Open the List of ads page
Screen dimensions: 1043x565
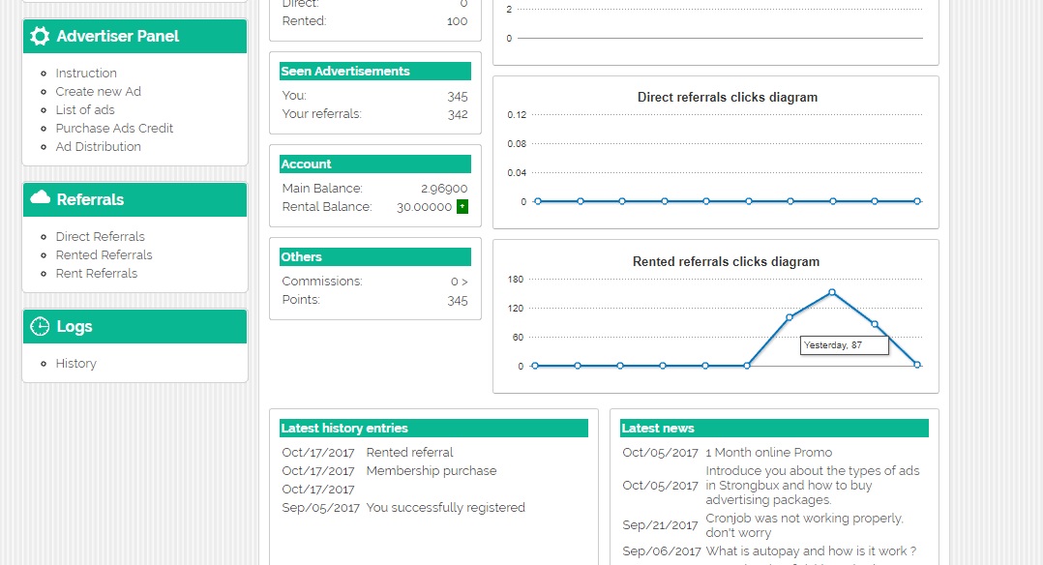(x=85, y=109)
